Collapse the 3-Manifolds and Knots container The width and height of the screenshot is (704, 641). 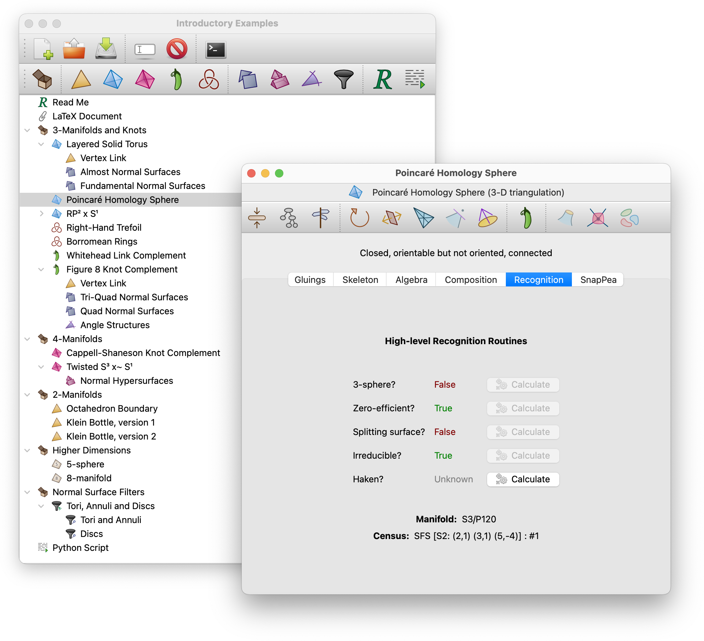[x=27, y=130]
